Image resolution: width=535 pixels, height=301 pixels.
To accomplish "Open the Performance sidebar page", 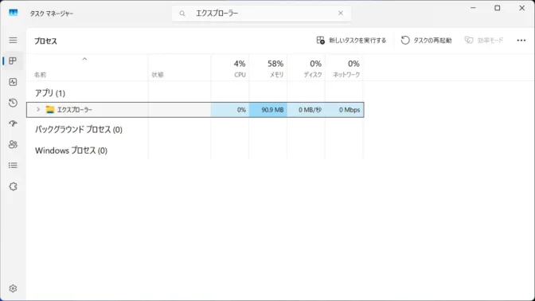I will tap(13, 82).
